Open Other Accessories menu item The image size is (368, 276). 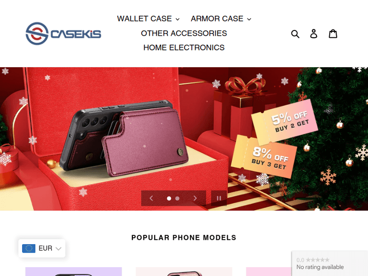(x=184, y=33)
